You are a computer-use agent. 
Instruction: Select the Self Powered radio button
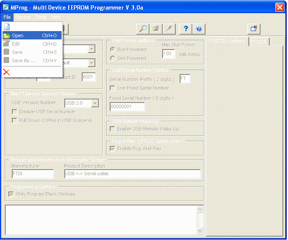113,58
